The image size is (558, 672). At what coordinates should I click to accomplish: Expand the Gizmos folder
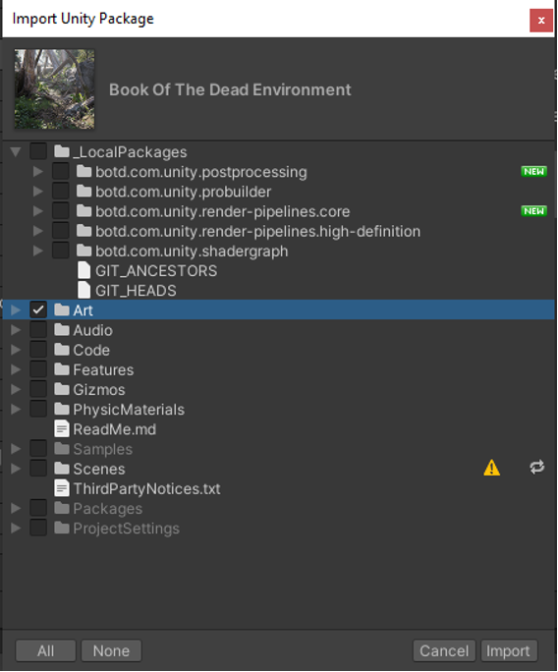(x=16, y=389)
